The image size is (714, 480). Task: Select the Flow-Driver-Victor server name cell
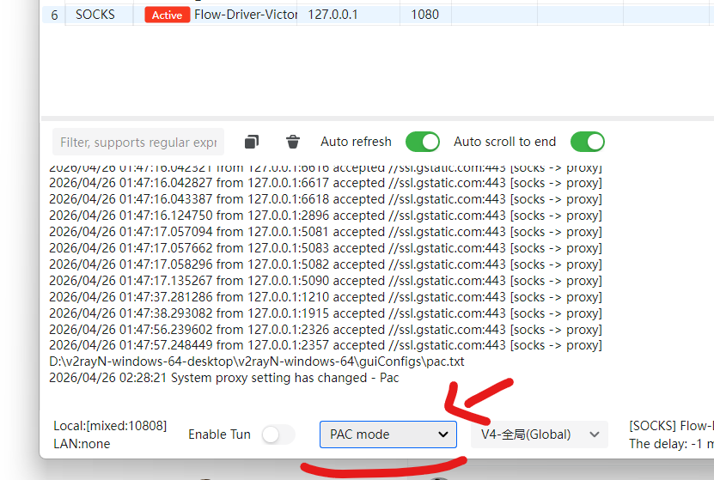[246, 15]
